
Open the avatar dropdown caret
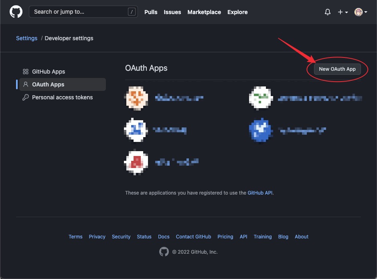[366, 12]
